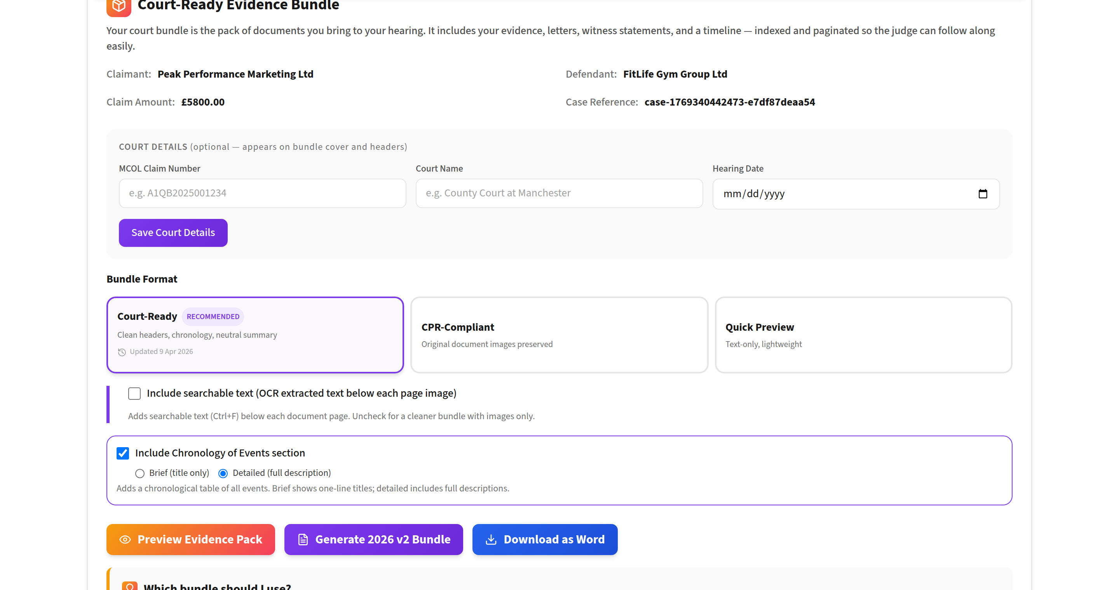Click the 'COURT DETAILS' section label
The height and width of the screenshot is (590, 1119).
[x=153, y=147]
